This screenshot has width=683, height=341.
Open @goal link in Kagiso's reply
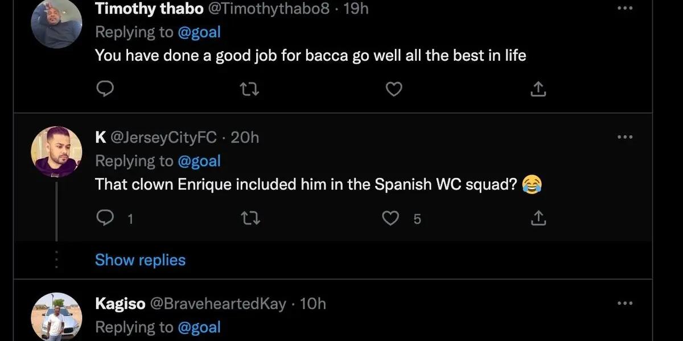[199, 327]
